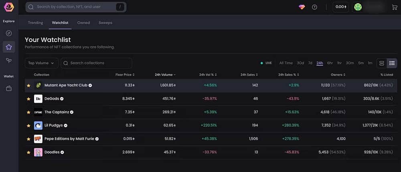The image size is (401, 172).
Task: Sort by Floor Price column header
Action: pos(124,74)
